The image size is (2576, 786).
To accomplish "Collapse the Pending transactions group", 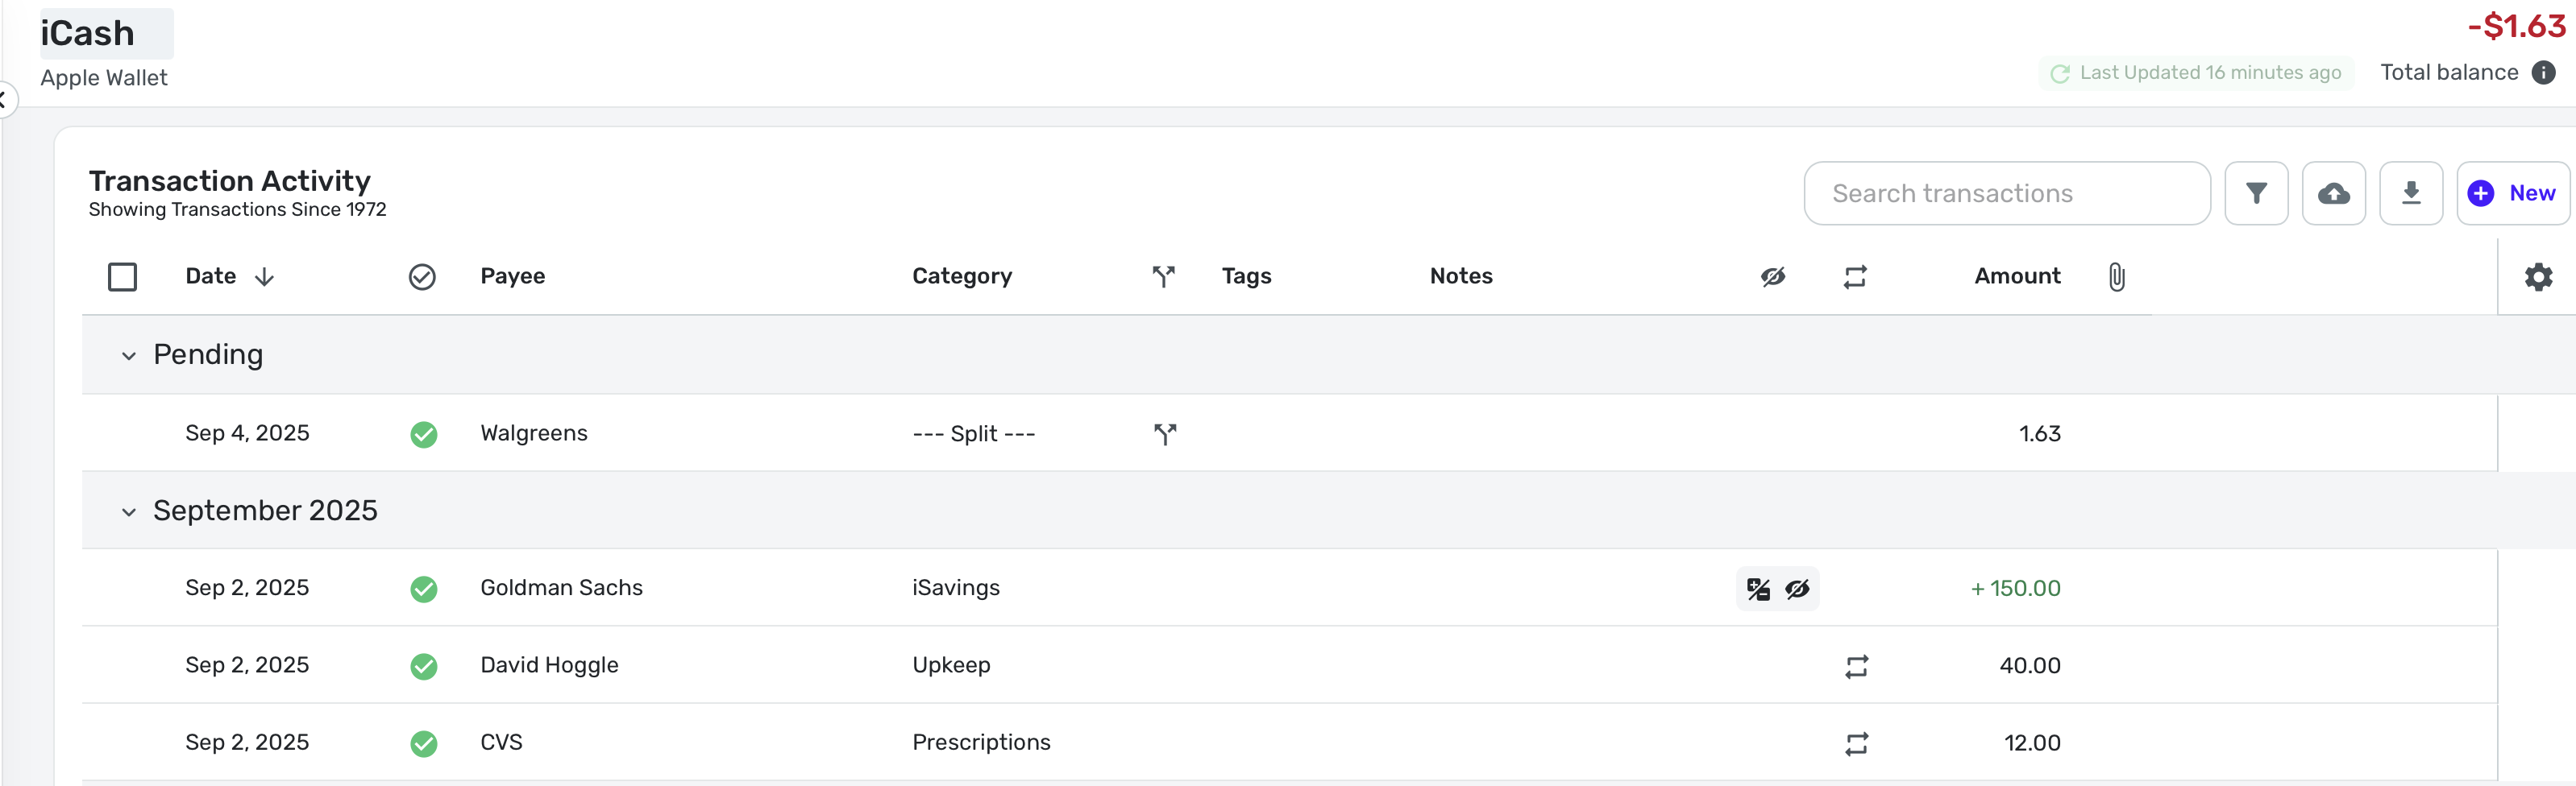I will pos(129,355).
